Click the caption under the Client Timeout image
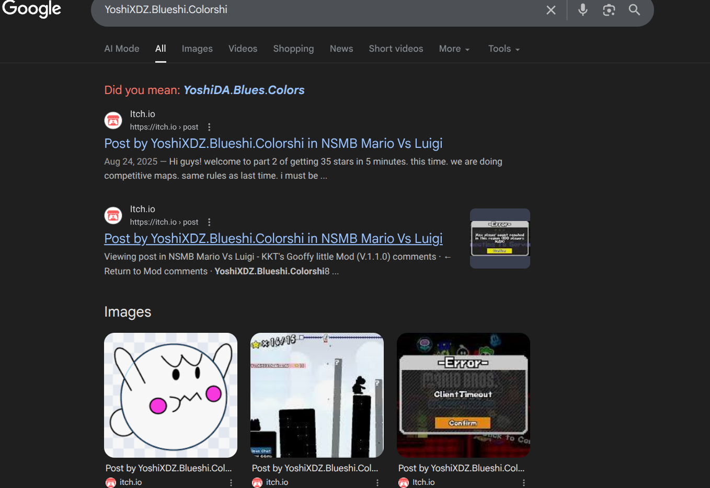The height and width of the screenshot is (488, 710). click(461, 468)
